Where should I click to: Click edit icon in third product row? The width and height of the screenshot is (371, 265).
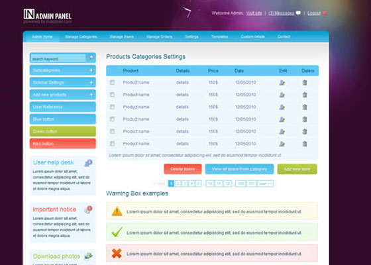coord(282,107)
